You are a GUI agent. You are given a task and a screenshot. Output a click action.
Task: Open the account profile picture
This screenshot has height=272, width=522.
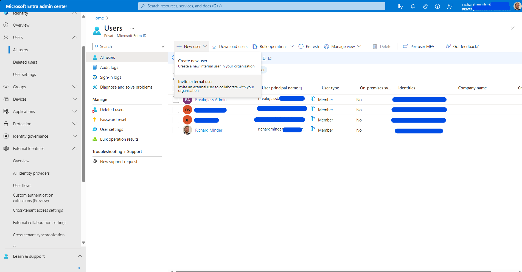click(517, 6)
